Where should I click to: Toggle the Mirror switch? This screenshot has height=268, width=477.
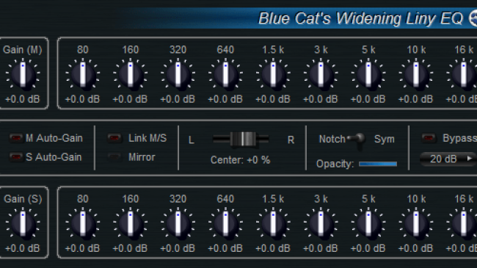click(114, 157)
